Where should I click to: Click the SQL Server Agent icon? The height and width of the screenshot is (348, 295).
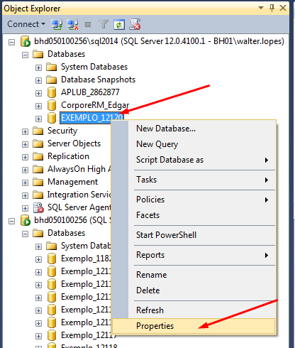[x=38, y=207]
